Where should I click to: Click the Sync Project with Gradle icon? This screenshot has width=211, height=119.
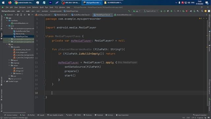(x=191, y=11)
